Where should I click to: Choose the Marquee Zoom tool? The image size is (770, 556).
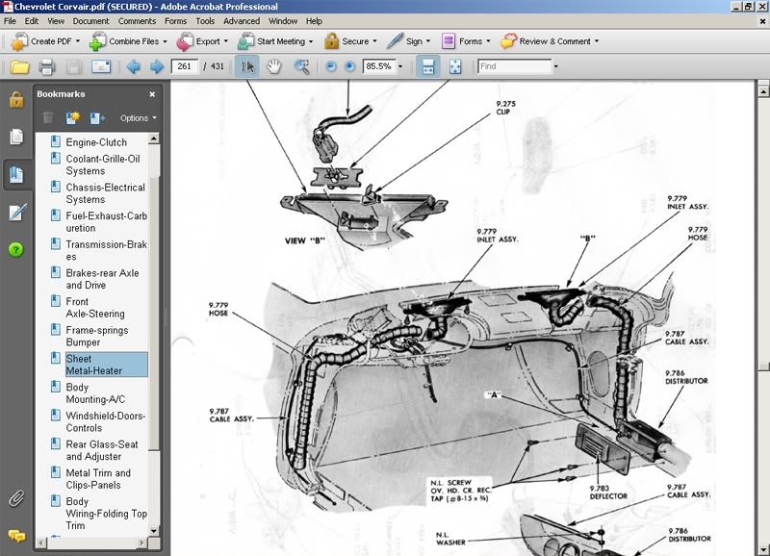(x=301, y=66)
